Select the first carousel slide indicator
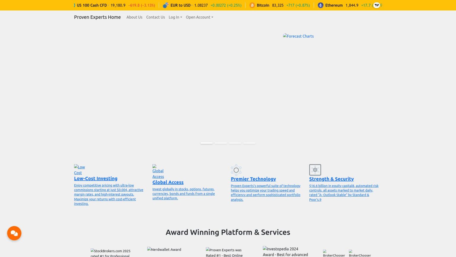The height and width of the screenshot is (257, 456). point(207,143)
